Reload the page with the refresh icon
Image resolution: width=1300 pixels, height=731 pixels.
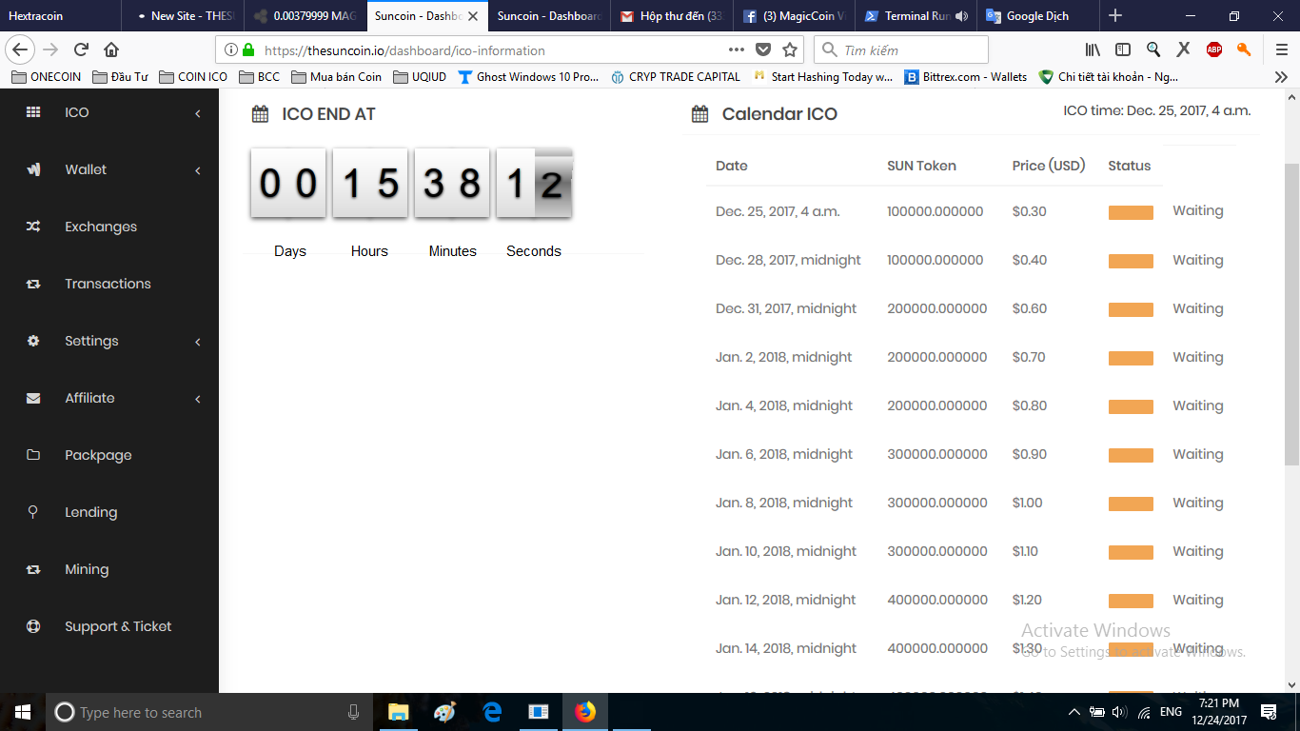point(82,49)
